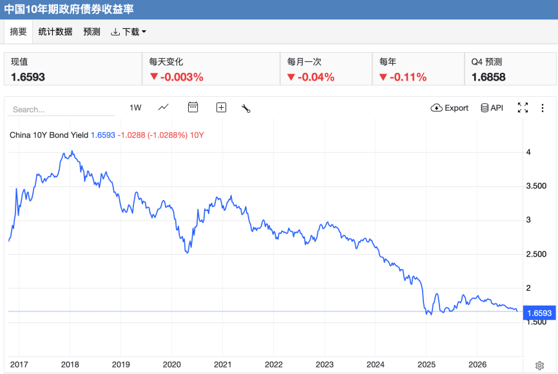Select the 1W interval button
Viewport: 558px width, 374px height.
click(135, 108)
